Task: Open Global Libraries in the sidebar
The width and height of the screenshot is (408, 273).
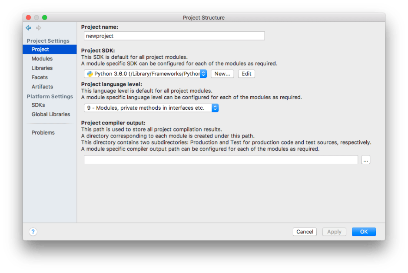Action: pos(51,115)
